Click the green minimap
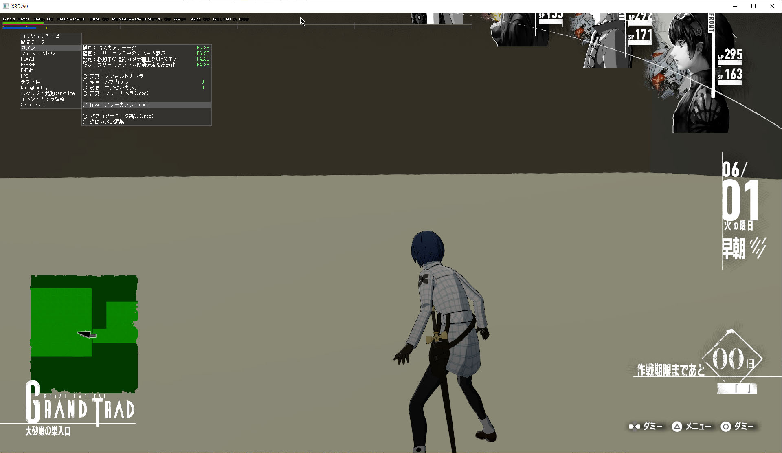782x453 pixels. tap(84, 334)
